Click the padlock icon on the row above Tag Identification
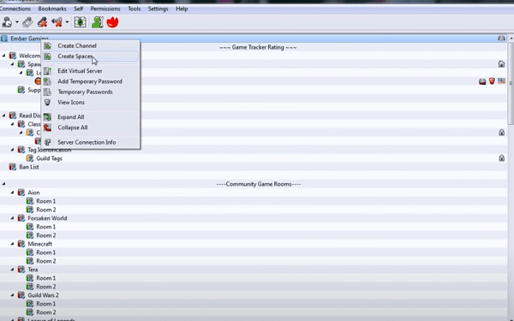Screen dimensions: 514x321 tap(501, 133)
